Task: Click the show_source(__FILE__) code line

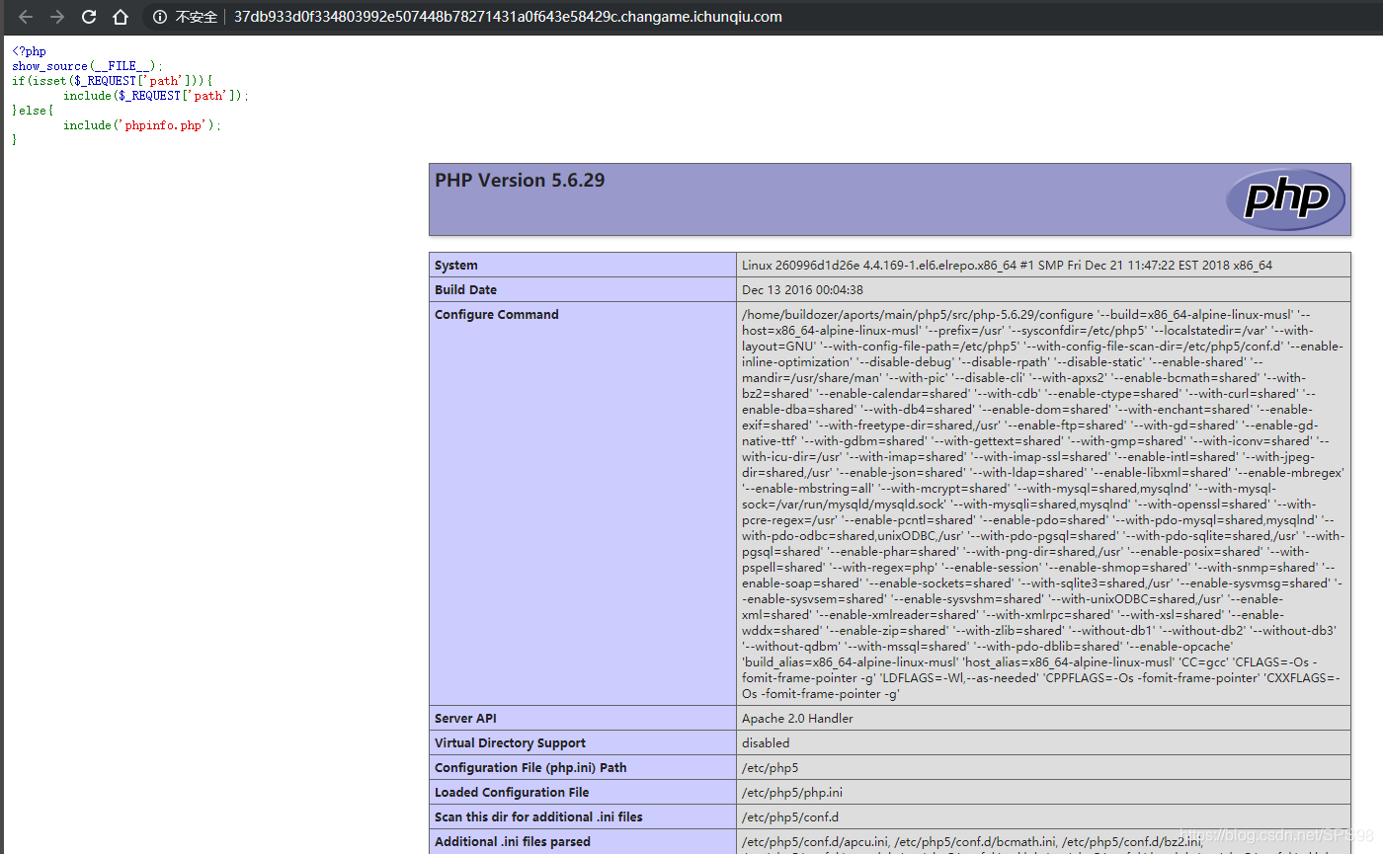Action: click(87, 66)
